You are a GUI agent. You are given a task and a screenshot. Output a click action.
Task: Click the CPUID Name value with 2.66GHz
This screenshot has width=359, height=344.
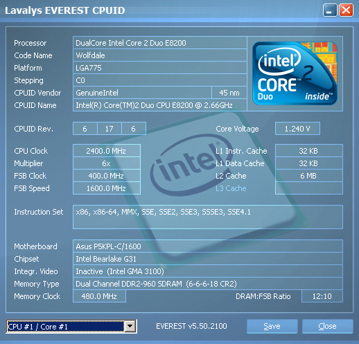[160, 105]
